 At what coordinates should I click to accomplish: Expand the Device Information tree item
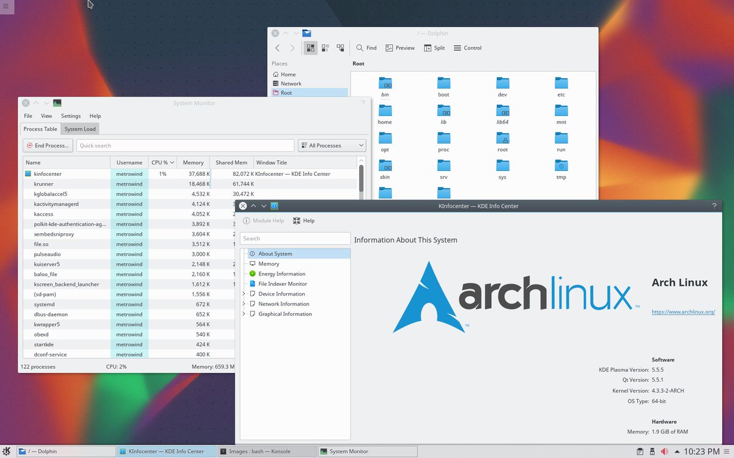[244, 294]
